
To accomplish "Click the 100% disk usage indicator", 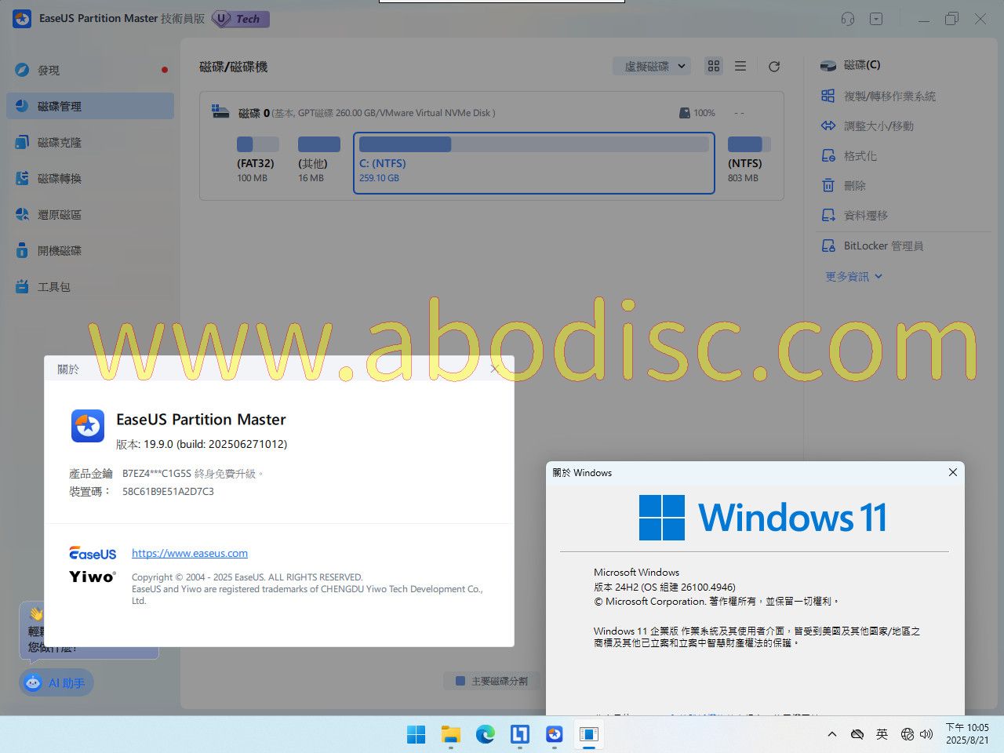I will [697, 113].
